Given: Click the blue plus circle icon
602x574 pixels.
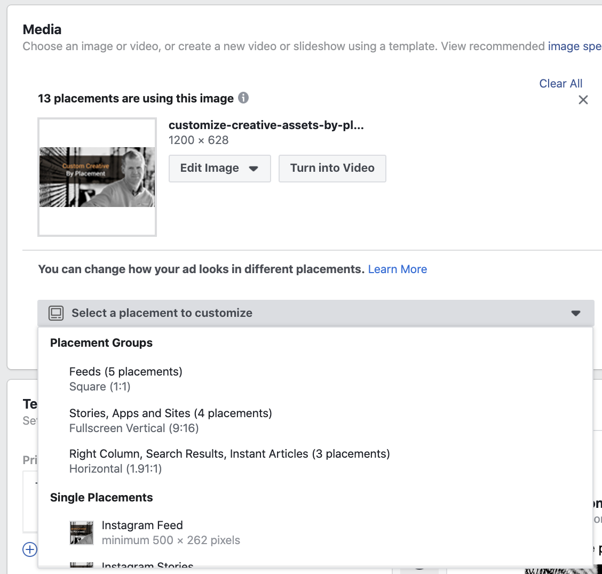Looking at the screenshot, I should [x=30, y=549].
